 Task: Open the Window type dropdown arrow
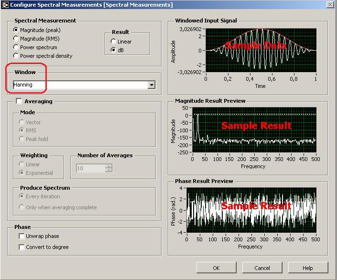[152, 85]
